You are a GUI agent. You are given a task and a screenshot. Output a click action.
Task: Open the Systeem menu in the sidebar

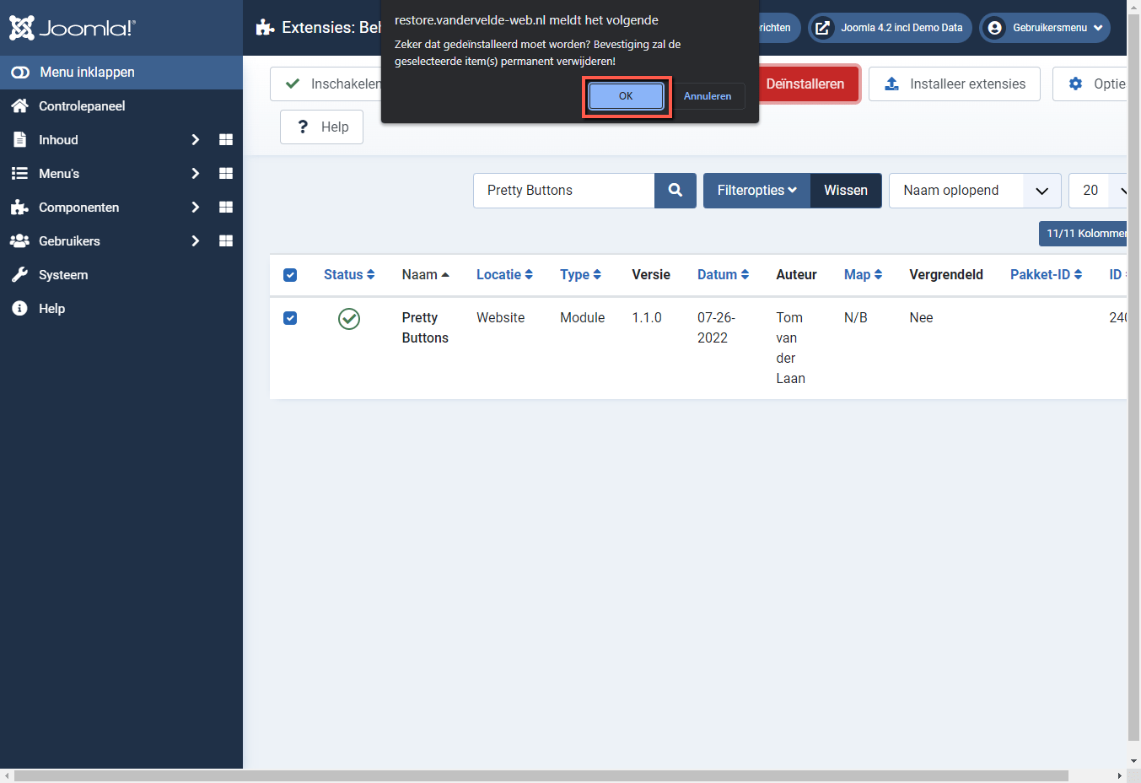[x=63, y=274]
